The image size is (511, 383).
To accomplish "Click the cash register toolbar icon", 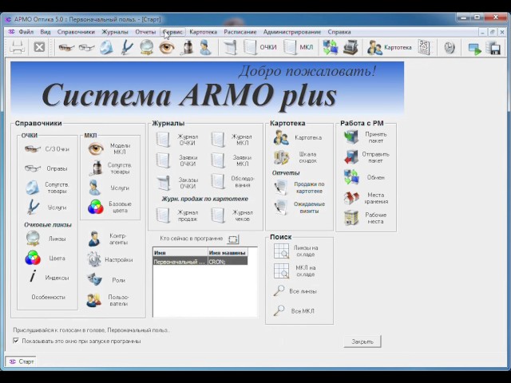I will pos(351,48).
